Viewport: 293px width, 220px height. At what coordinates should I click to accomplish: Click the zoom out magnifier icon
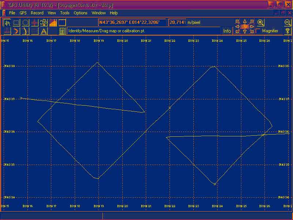click(x=288, y=22)
